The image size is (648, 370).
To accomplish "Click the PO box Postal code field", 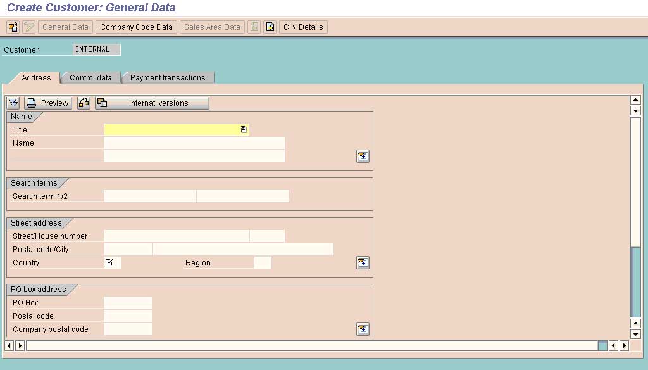I will pos(128,316).
